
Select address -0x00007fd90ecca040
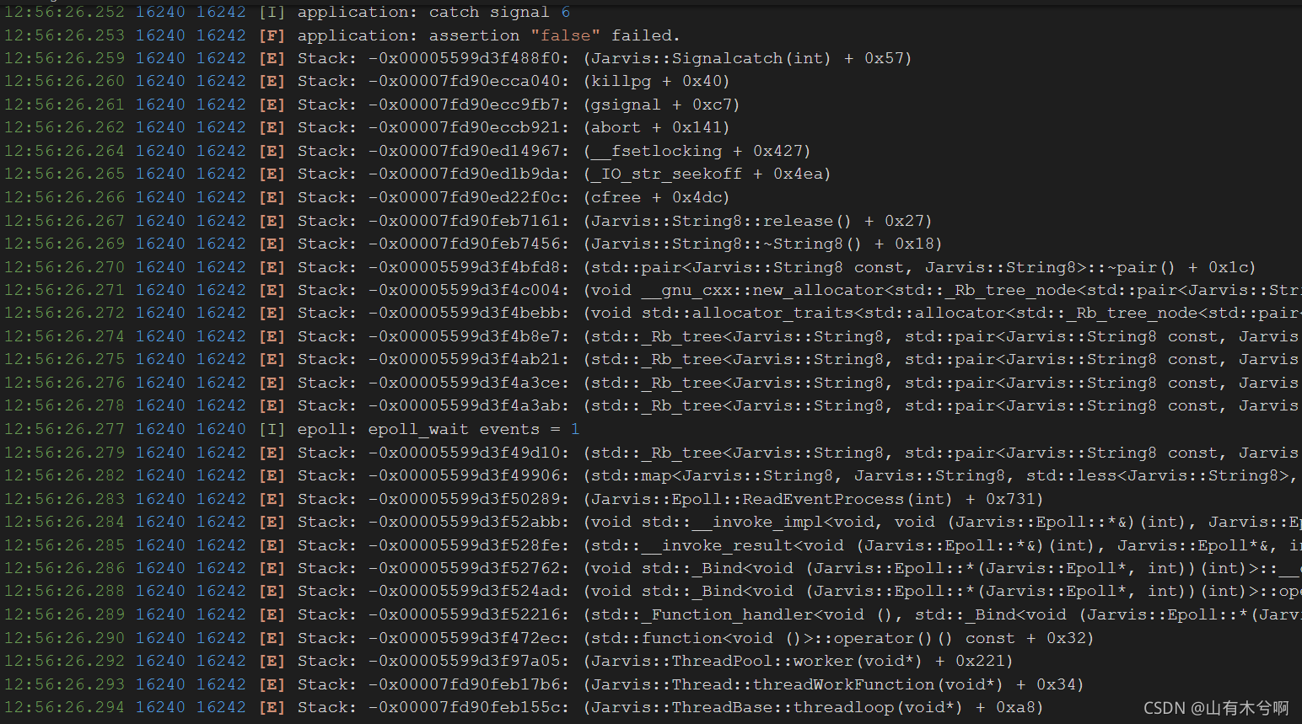tap(469, 82)
